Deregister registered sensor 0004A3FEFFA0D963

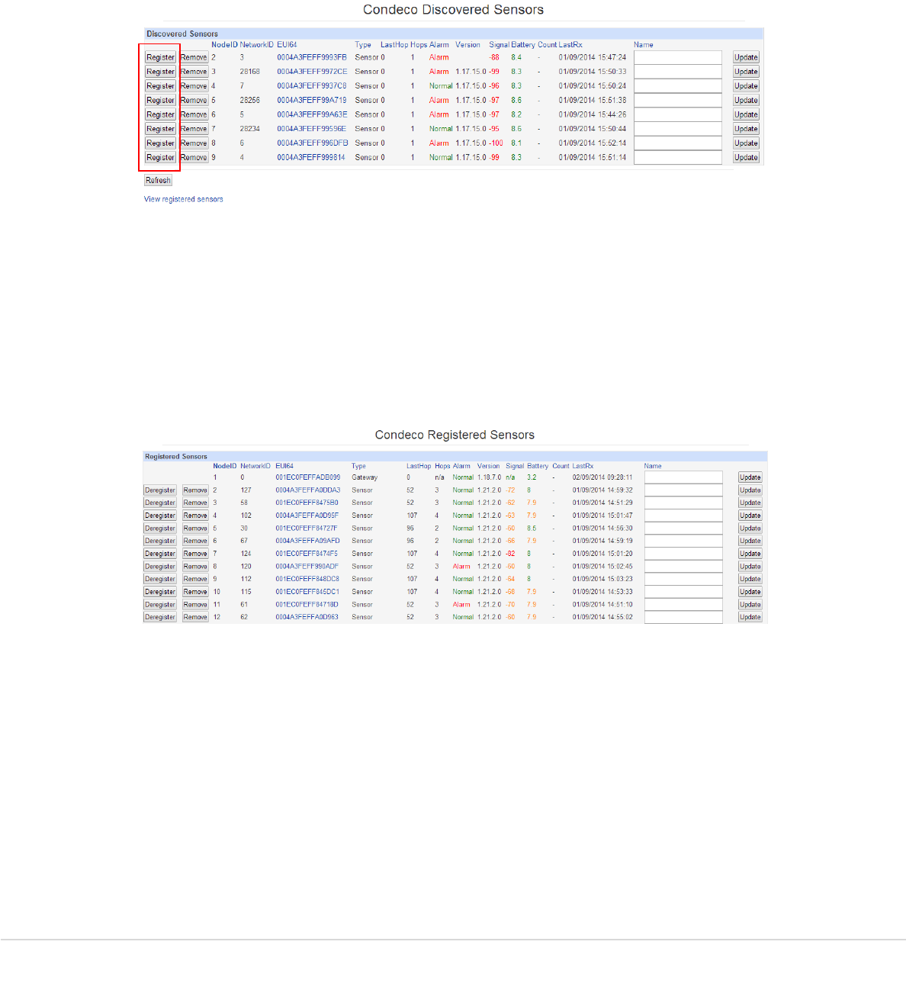160,617
